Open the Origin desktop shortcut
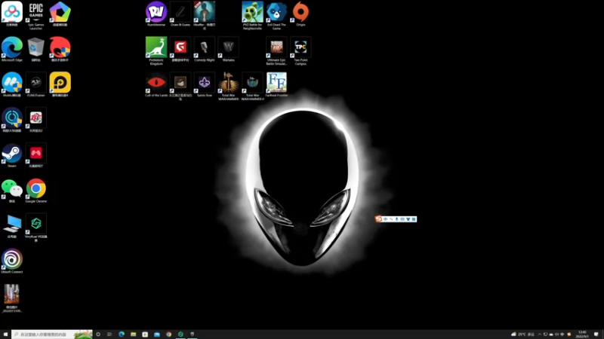Viewport: 604px width, 339px height. pos(300,14)
